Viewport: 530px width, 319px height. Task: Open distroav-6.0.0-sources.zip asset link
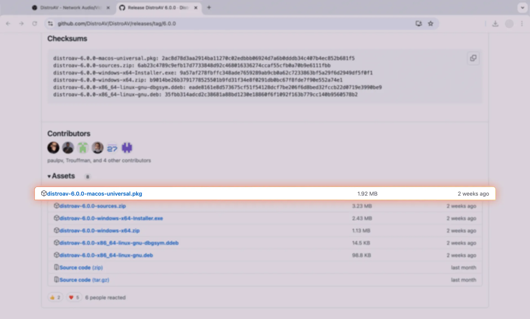click(x=93, y=206)
